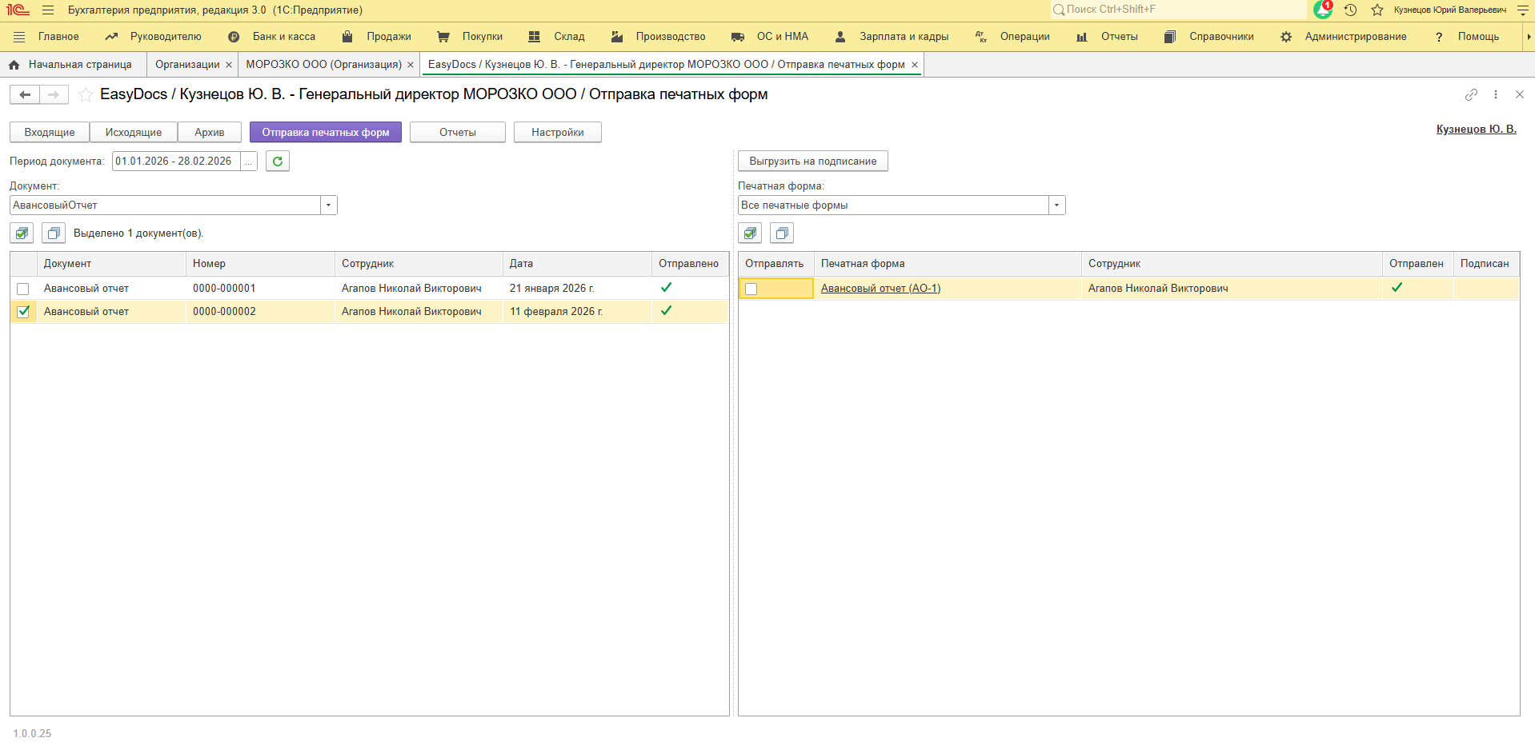Add page to favorites with star icon

(86, 95)
